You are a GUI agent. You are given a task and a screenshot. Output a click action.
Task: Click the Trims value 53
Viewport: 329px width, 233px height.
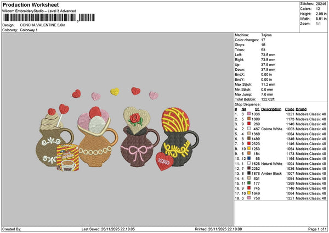(263, 50)
